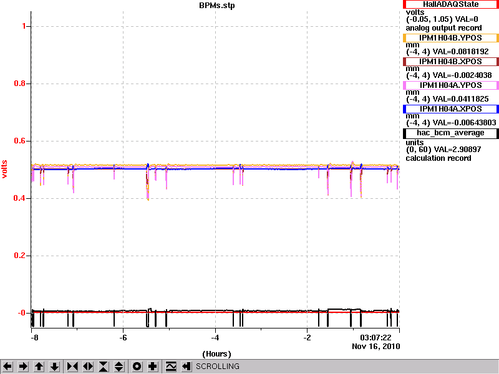
Task: Select the HallADAQState curve in the legend
Action: pos(450,4)
